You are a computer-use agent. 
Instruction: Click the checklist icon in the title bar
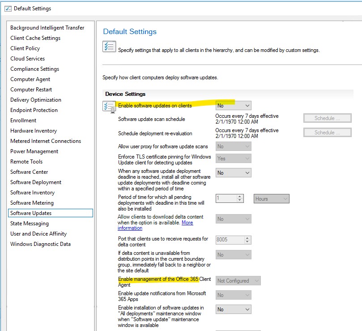(x=8, y=8)
